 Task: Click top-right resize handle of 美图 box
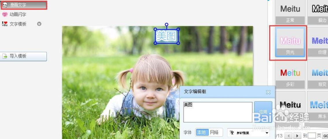(178, 29)
